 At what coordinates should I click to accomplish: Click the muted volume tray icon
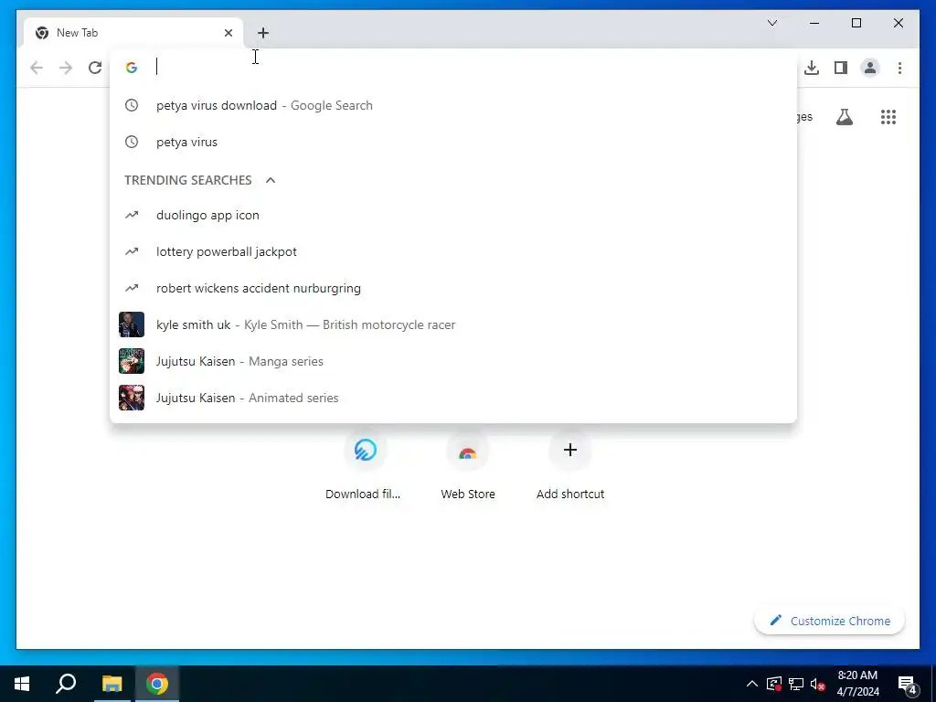point(817,684)
